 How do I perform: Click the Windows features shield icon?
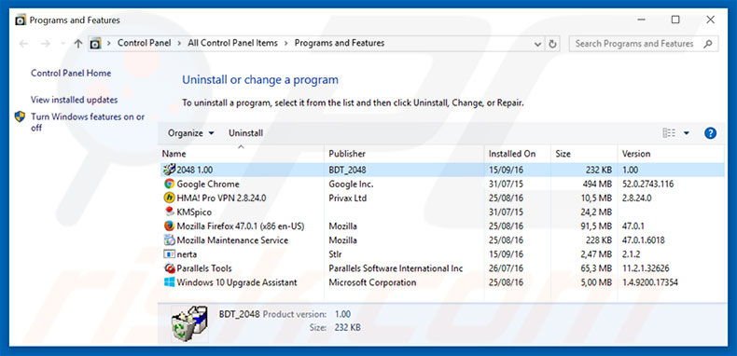click(20, 116)
